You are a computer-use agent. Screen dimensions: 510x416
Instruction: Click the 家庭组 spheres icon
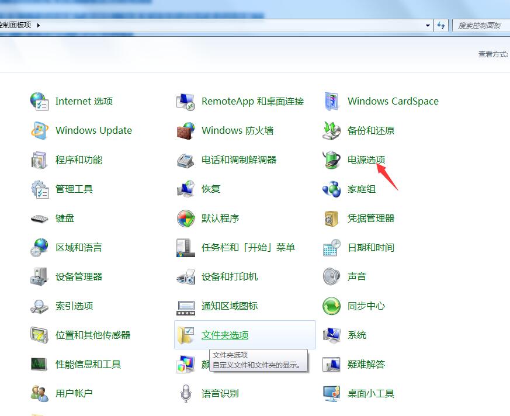pos(332,189)
